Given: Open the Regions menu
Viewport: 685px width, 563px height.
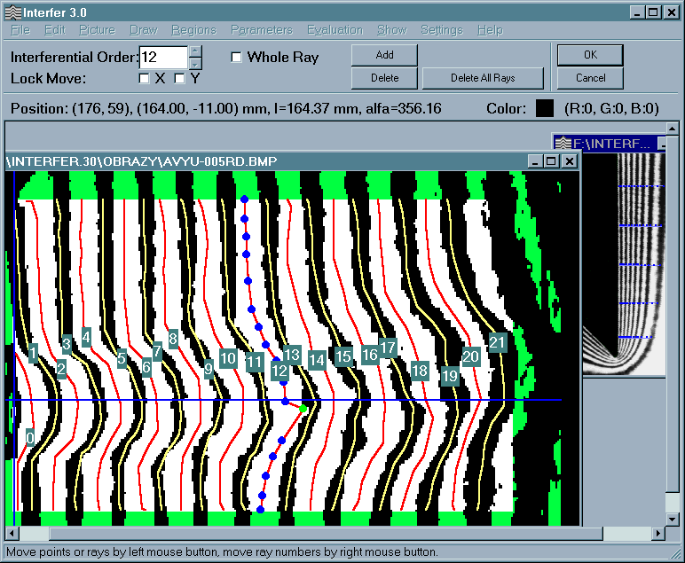Looking at the screenshot, I should point(193,30).
